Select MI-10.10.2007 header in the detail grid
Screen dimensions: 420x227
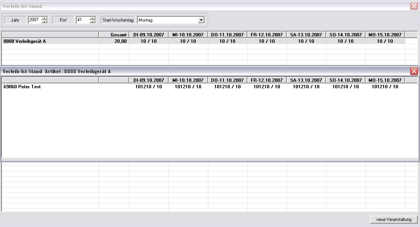(x=188, y=80)
